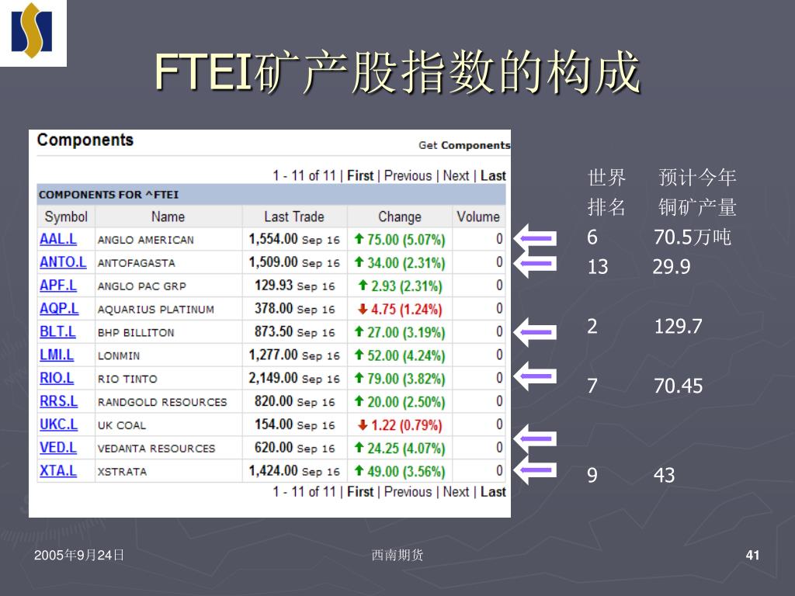795x596 pixels.
Task: Click red down arrow in AQP.L row
Action: (363, 309)
